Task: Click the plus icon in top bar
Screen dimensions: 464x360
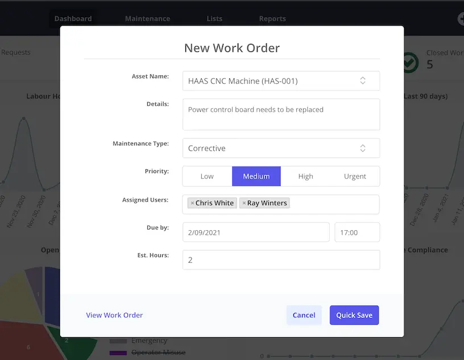Action: [x=461, y=19]
